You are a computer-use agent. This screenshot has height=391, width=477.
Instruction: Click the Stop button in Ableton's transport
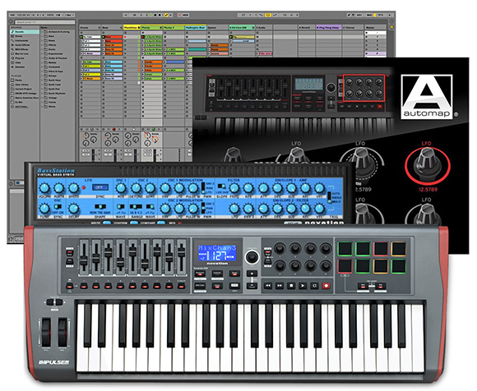[155, 15]
